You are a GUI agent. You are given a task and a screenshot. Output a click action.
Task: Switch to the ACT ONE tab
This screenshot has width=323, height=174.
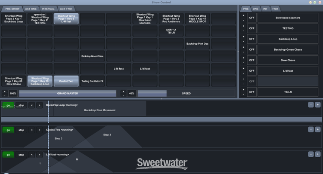click(x=31, y=9)
